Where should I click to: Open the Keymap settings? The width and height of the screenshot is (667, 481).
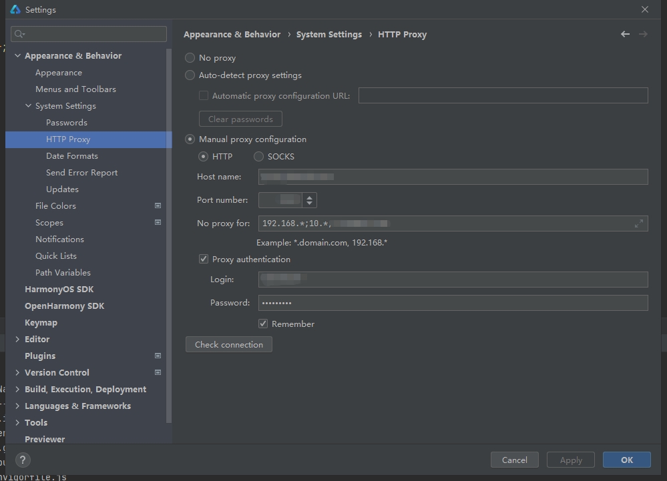pos(41,322)
